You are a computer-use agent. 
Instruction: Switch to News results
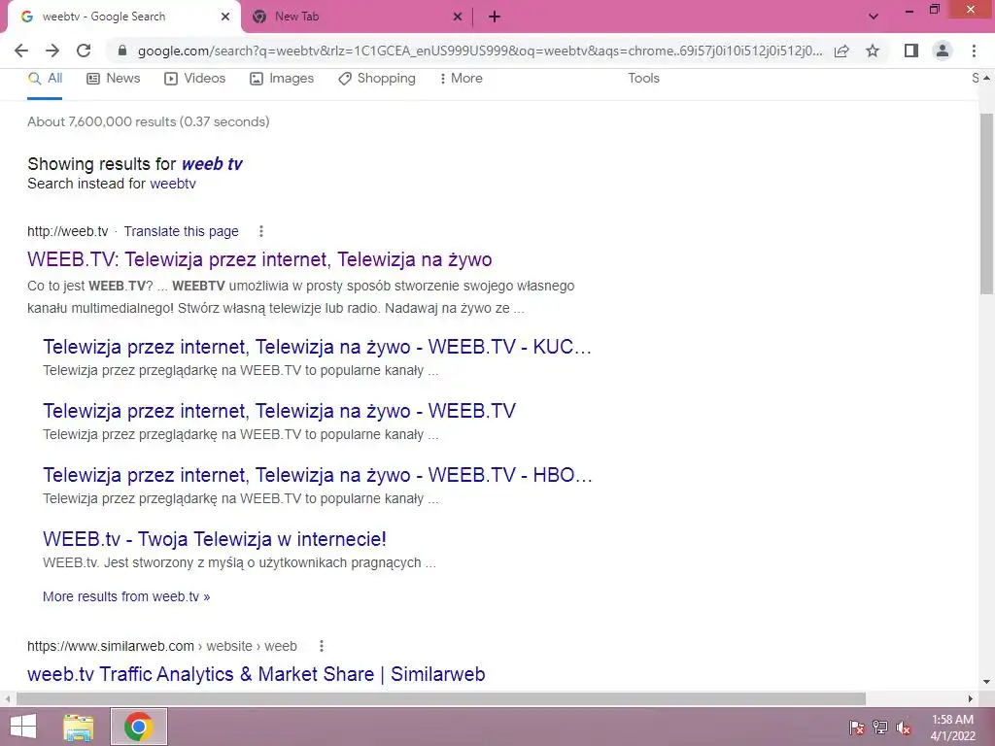(x=113, y=79)
